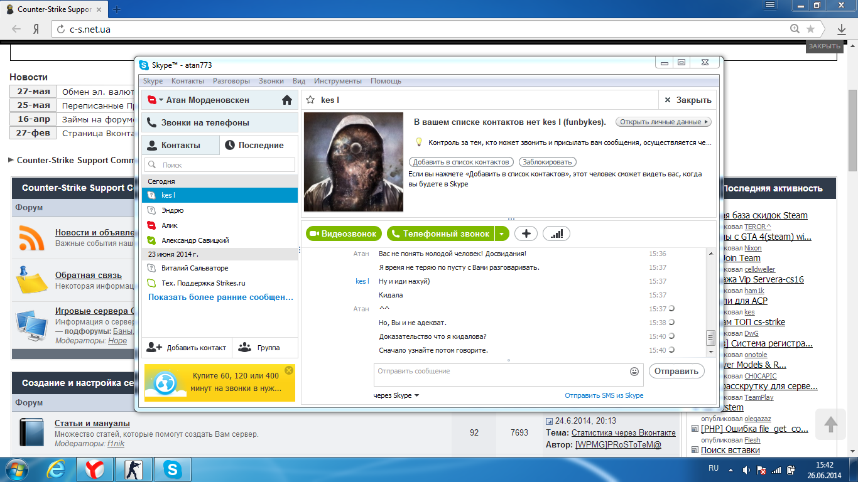
Task: Open the Skype menu in menu bar
Action: coord(153,81)
